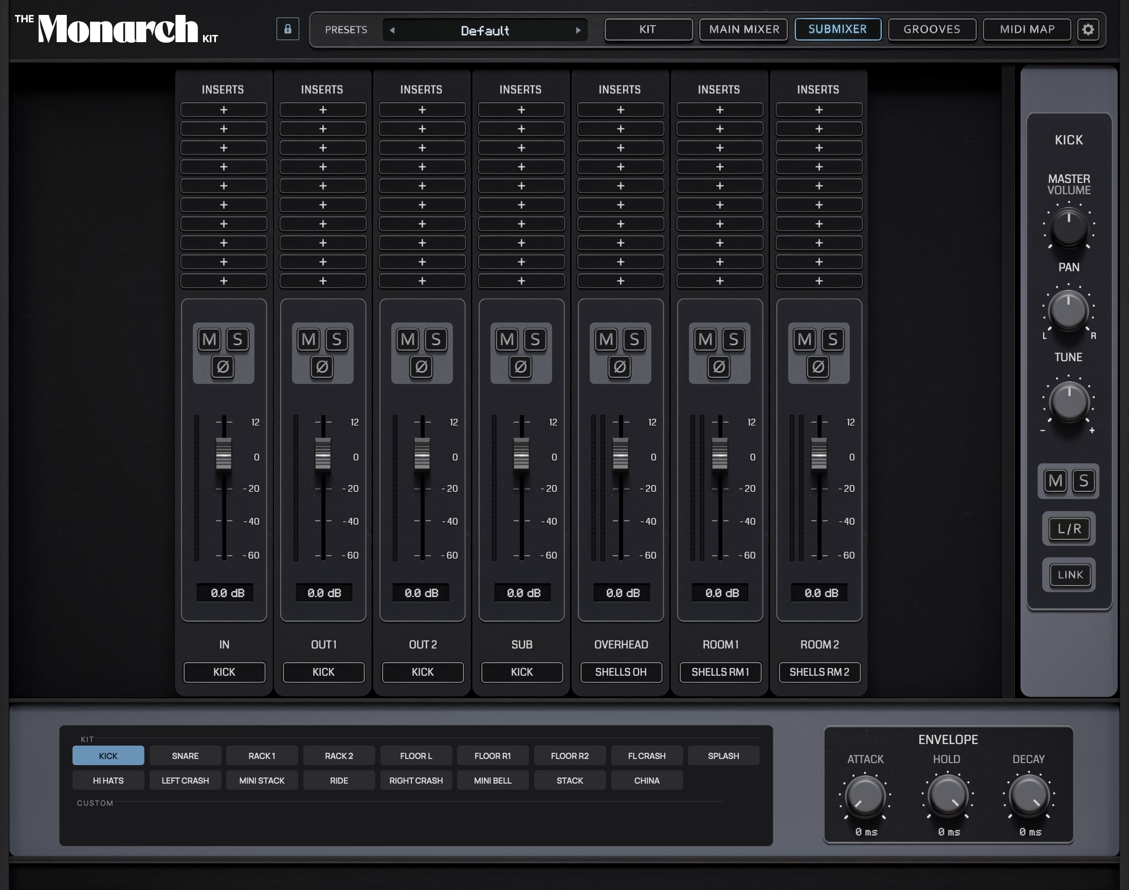The height and width of the screenshot is (890, 1129).
Task: Click the preset lock icon
Action: point(288,29)
